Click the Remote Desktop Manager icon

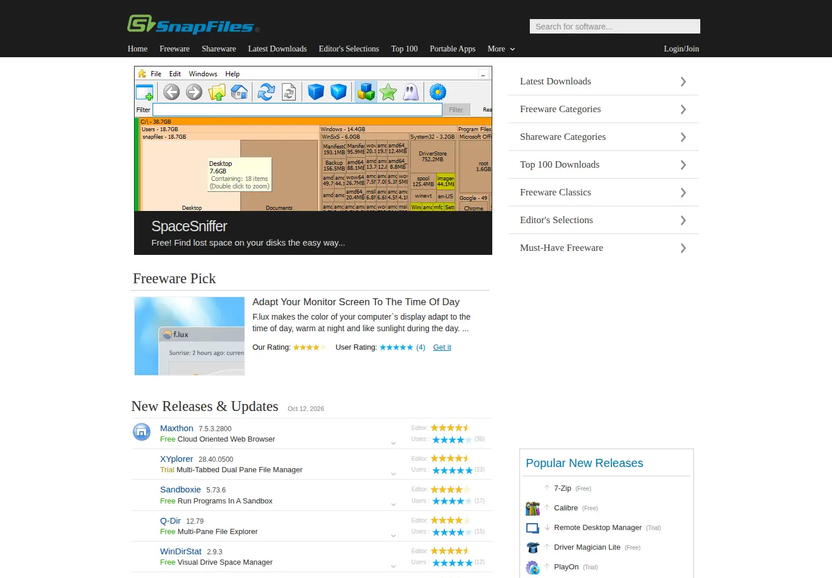533,528
